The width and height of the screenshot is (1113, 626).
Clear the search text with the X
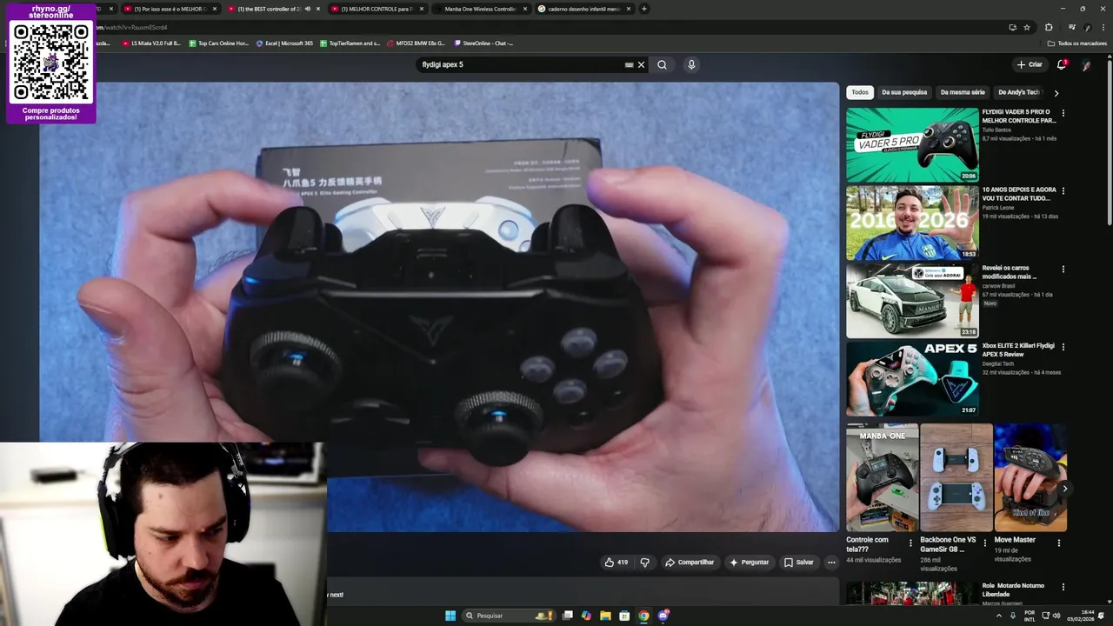(x=642, y=64)
